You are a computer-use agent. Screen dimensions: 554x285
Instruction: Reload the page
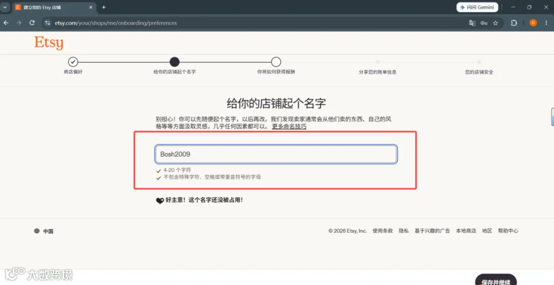32,23
